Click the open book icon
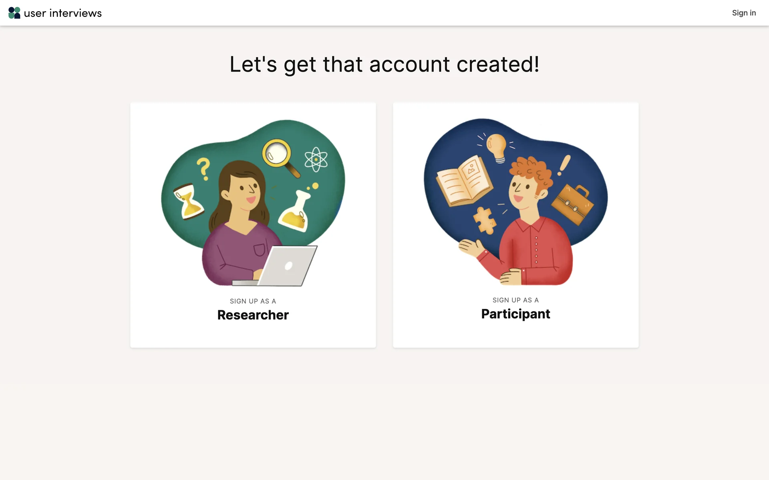Screen dimensions: 769x480 tap(465, 181)
